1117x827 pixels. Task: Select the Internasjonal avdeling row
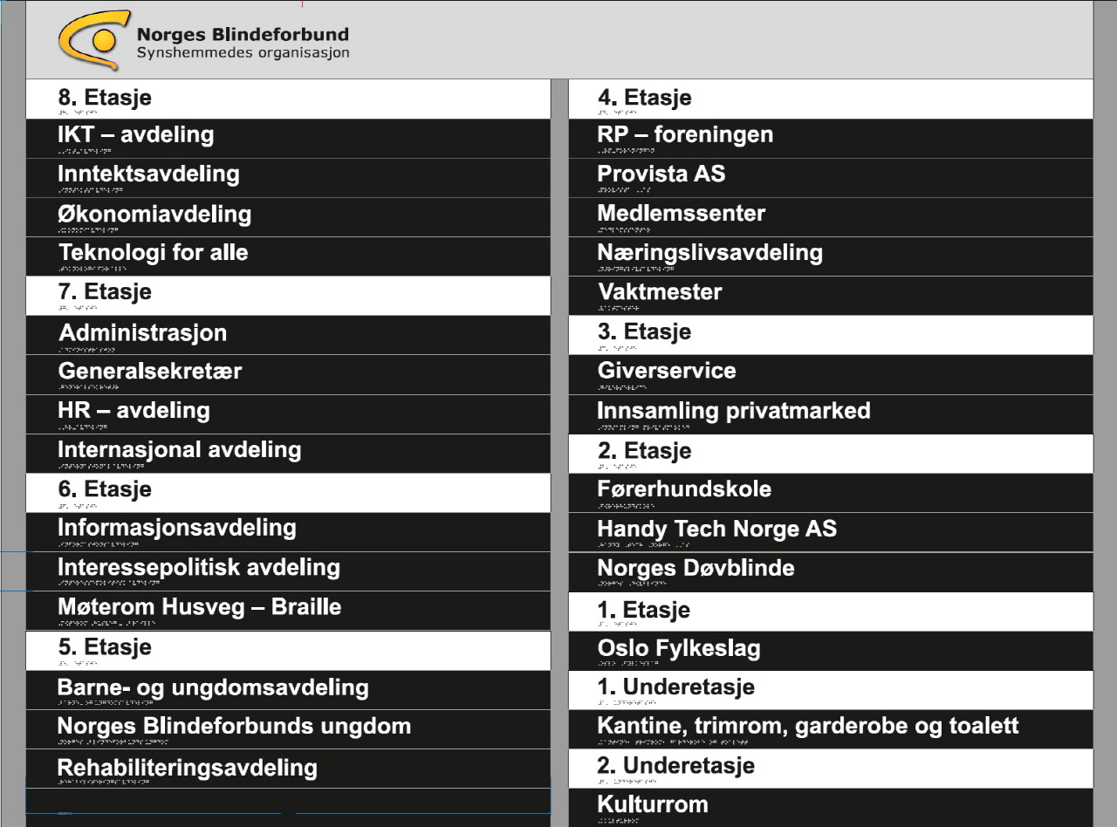[288, 454]
